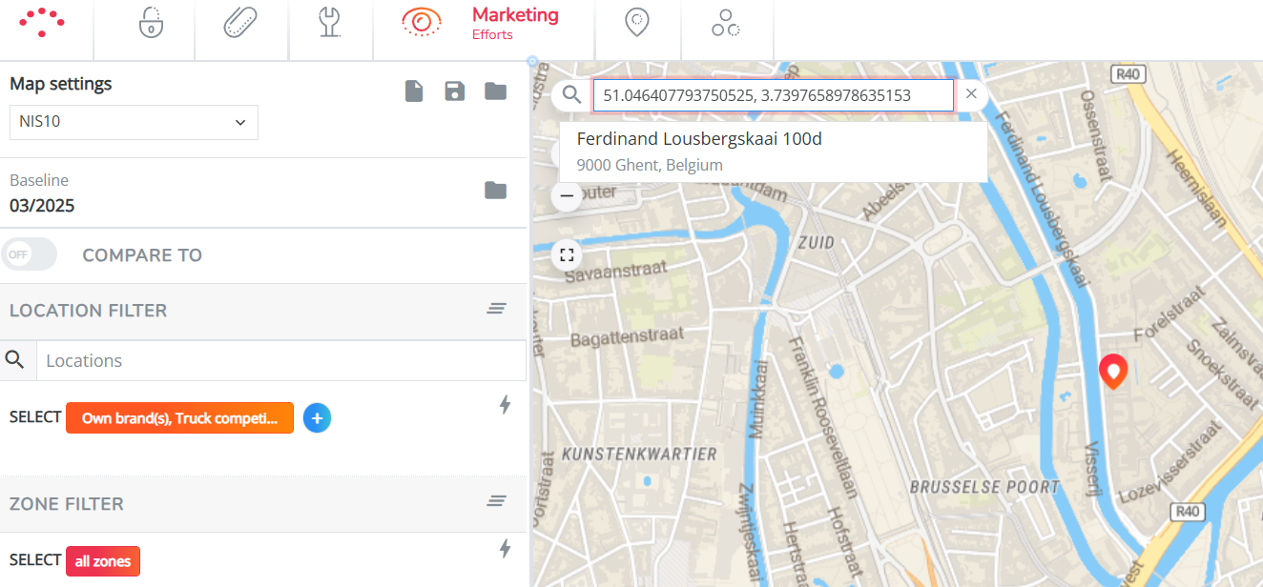
Task: Click the red dots logo home
Action: point(43,22)
